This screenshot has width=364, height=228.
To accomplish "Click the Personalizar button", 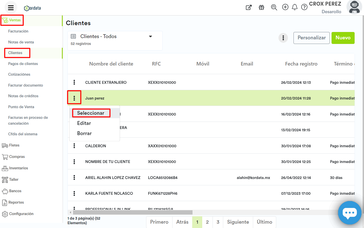I will point(311,38).
